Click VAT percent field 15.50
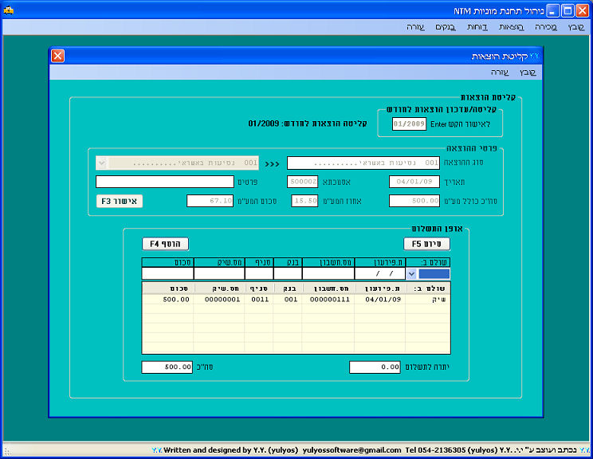The image size is (593, 459). coord(304,201)
